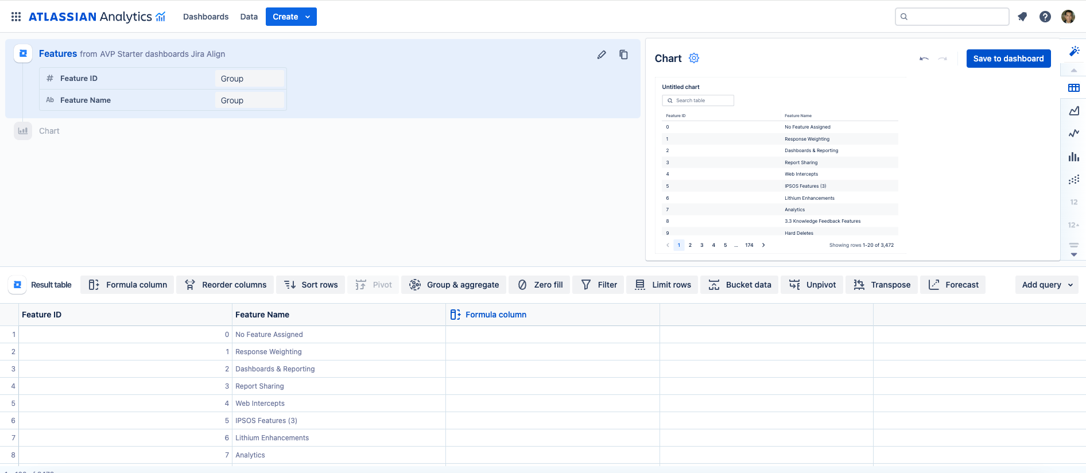Add a Sort rows step
The width and height of the screenshot is (1086, 473).
[311, 285]
